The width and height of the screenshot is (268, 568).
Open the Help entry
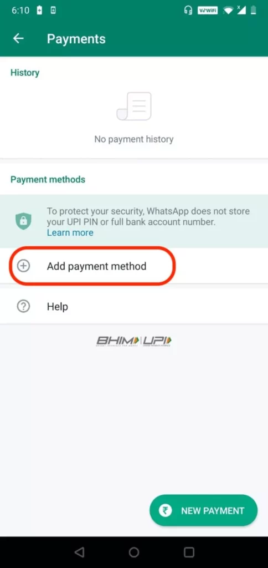point(134,306)
